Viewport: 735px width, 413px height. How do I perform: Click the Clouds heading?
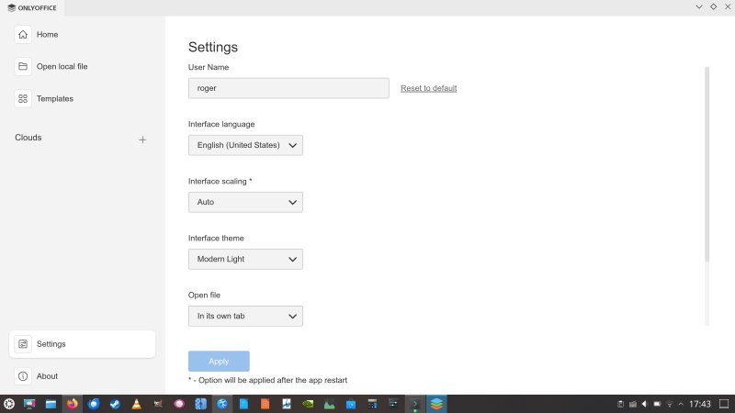pyautogui.click(x=28, y=138)
